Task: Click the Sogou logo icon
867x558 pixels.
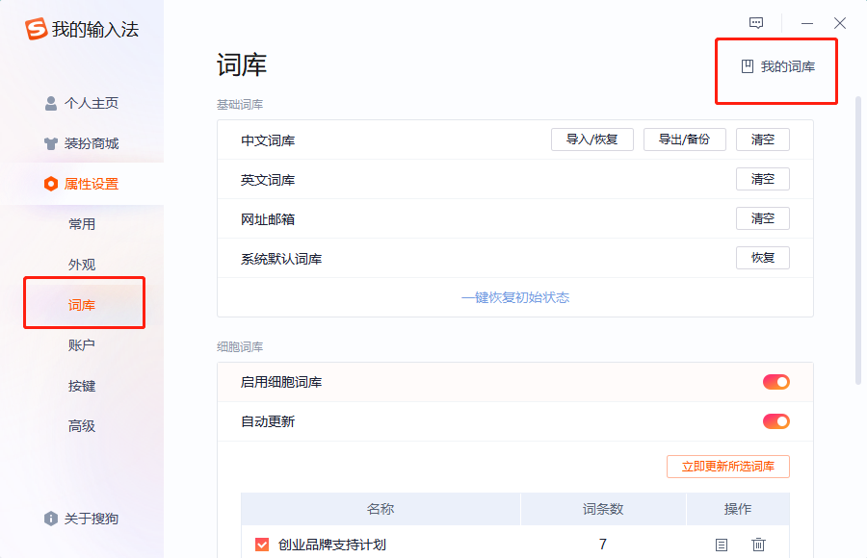Action: point(37,30)
